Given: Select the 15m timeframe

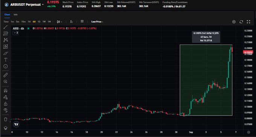Looking at the screenshot, I should (x=23, y=22).
